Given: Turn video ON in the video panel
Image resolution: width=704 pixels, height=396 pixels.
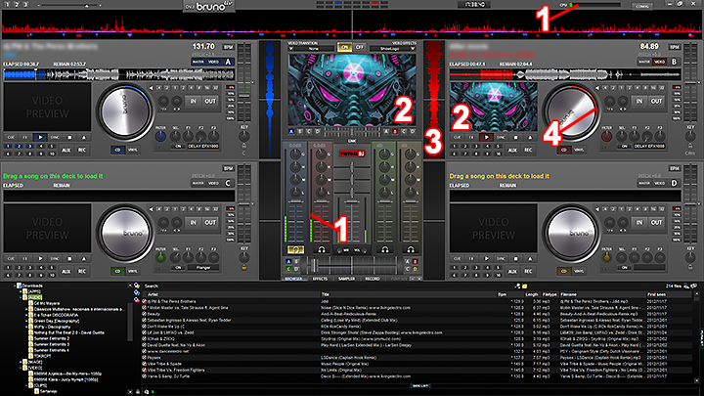Looking at the screenshot, I should tap(343, 47).
